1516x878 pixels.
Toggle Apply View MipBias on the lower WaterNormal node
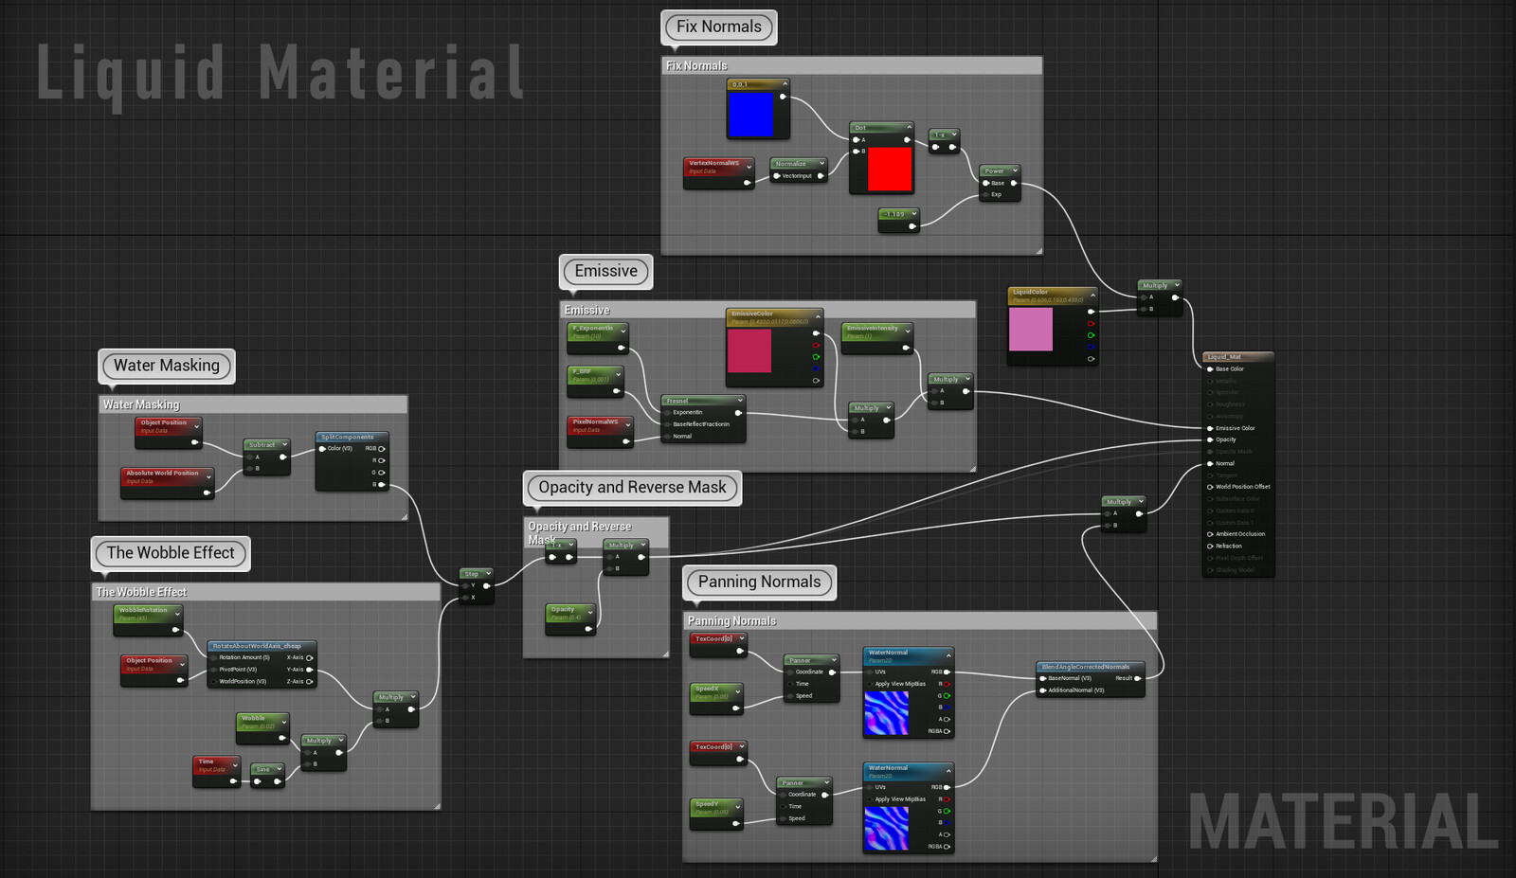(870, 799)
